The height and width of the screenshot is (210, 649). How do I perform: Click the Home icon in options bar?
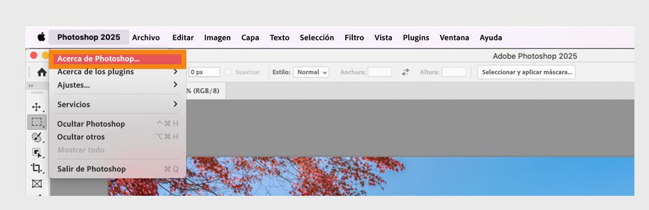(42, 72)
